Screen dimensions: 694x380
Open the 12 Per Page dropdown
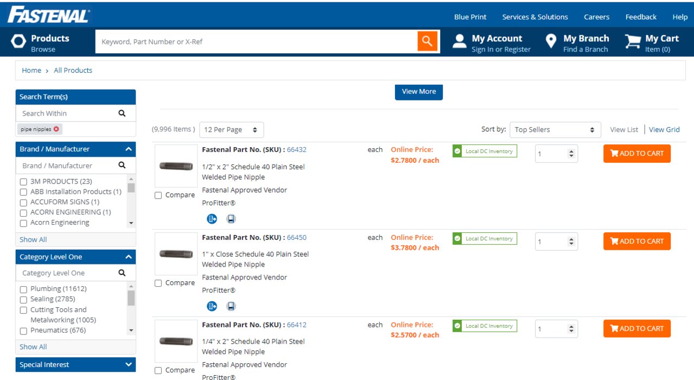point(232,130)
